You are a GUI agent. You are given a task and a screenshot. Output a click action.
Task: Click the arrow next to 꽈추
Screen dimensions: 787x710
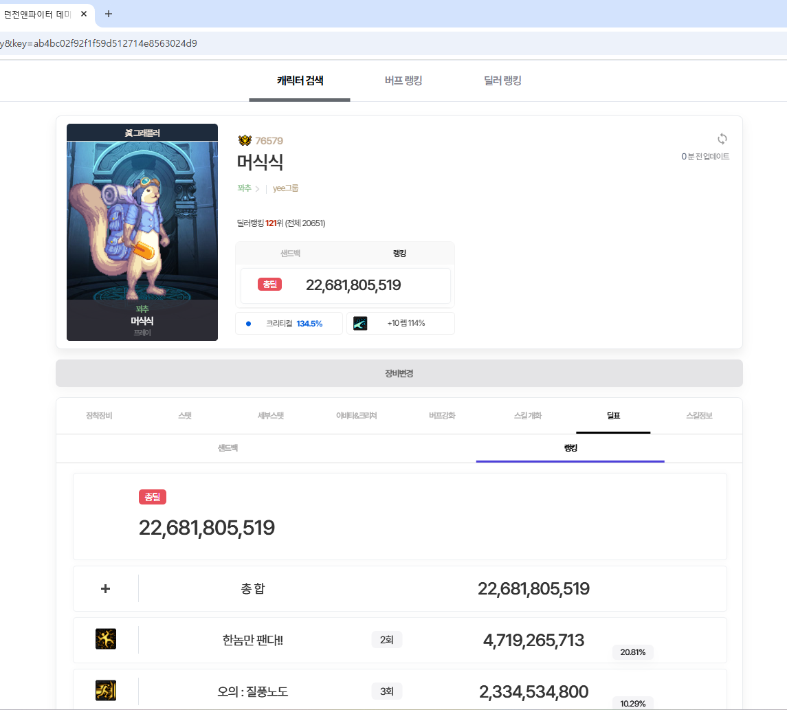(257, 188)
